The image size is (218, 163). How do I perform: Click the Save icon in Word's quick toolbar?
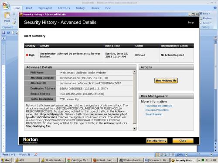point(3,33)
